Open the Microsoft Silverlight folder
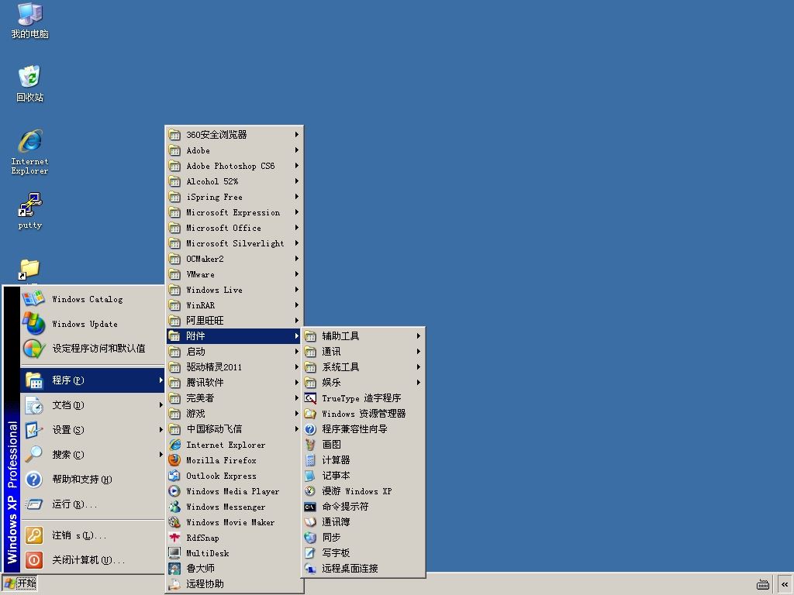This screenshot has width=794, height=595. point(234,243)
